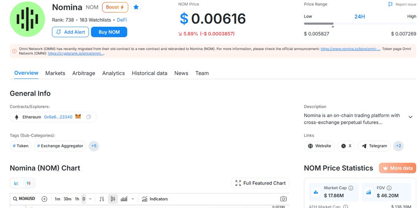
Task: Click the # Token tag
Action: 21,146
